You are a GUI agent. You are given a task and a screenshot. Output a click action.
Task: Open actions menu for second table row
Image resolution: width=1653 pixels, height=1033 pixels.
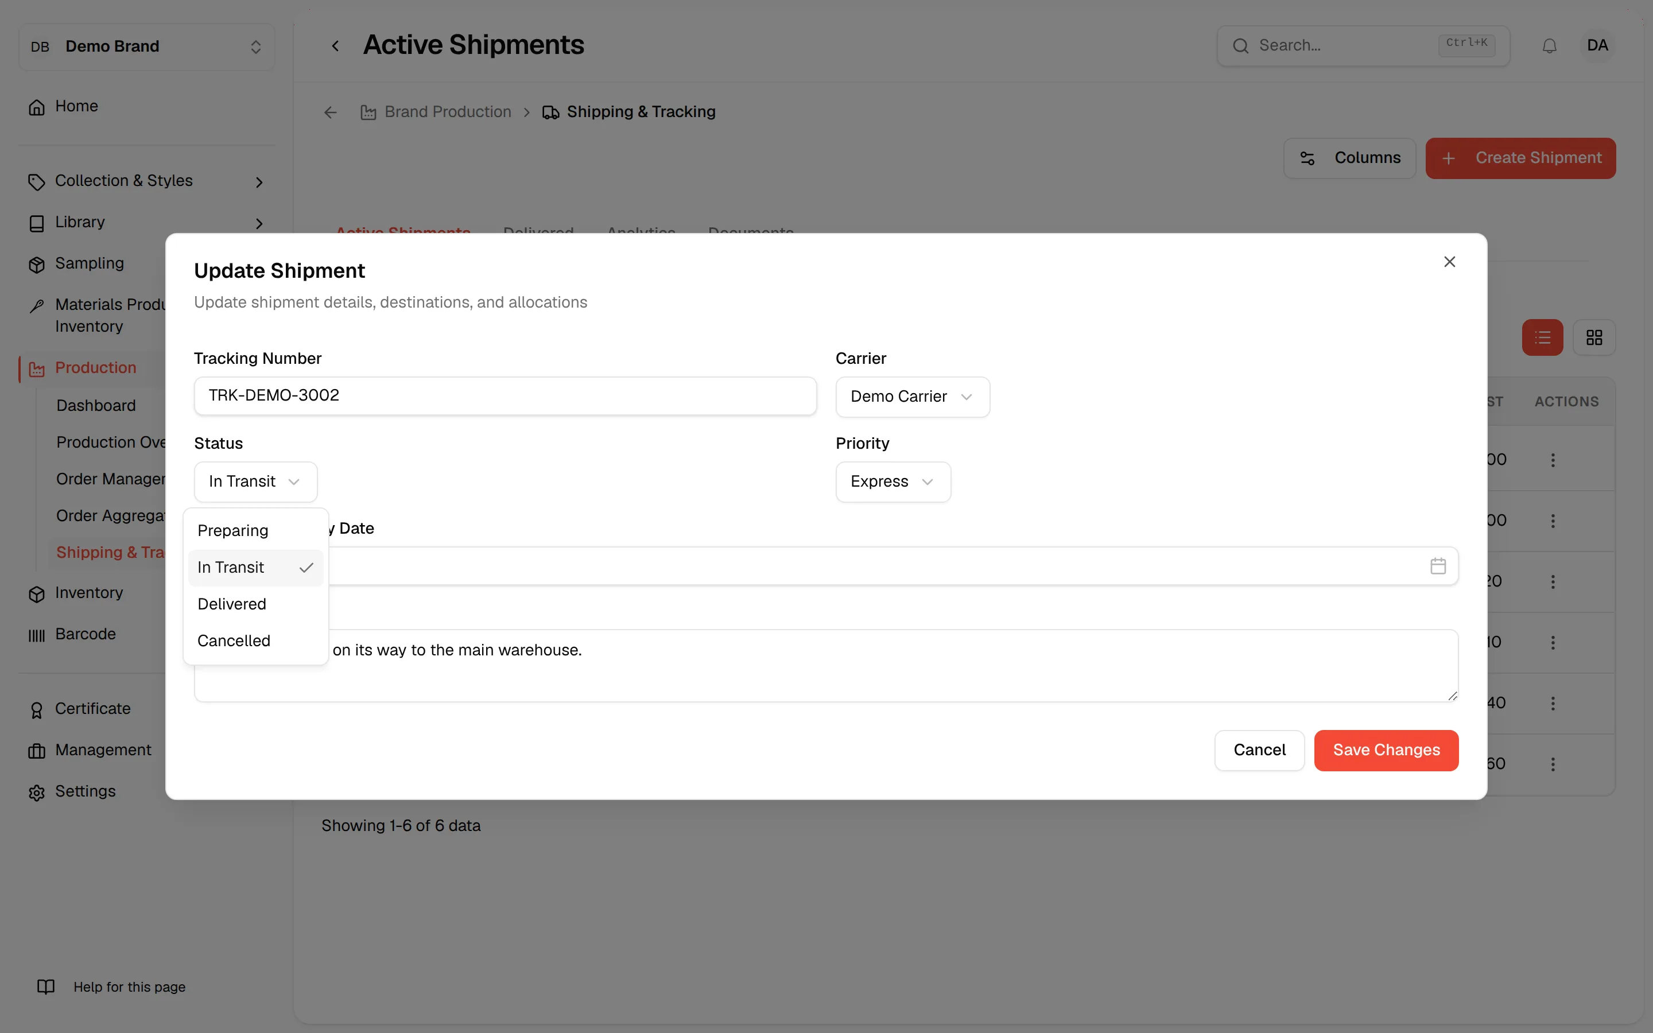[x=1553, y=521]
